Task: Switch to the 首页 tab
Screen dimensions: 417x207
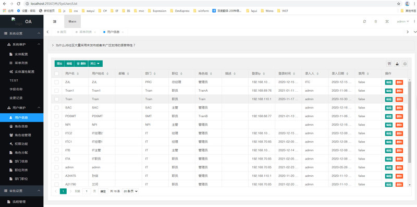Action: (x=62, y=32)
